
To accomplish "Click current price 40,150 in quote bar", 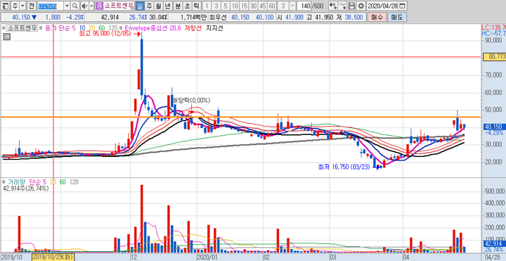I will coord(22,17).
